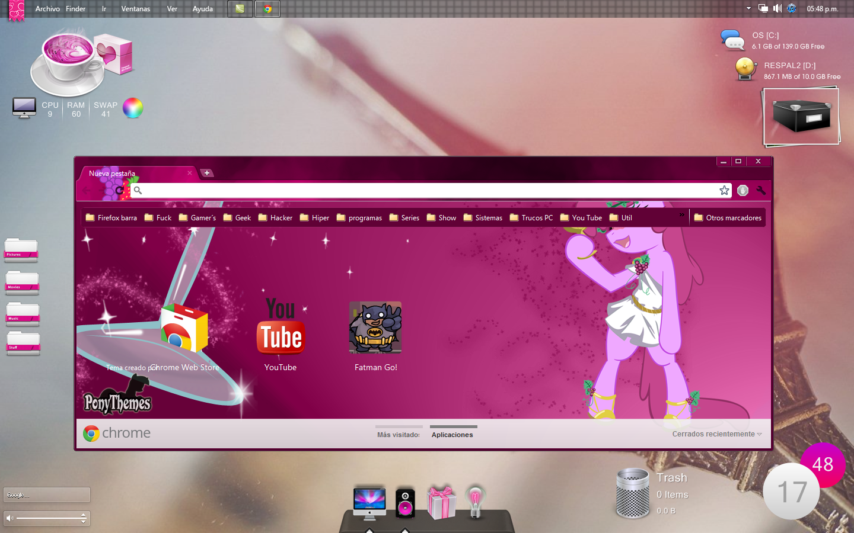Screen dimensions: 854x533
Task: Open the Geek bookmark folder
Action: (x=237, y=217)
